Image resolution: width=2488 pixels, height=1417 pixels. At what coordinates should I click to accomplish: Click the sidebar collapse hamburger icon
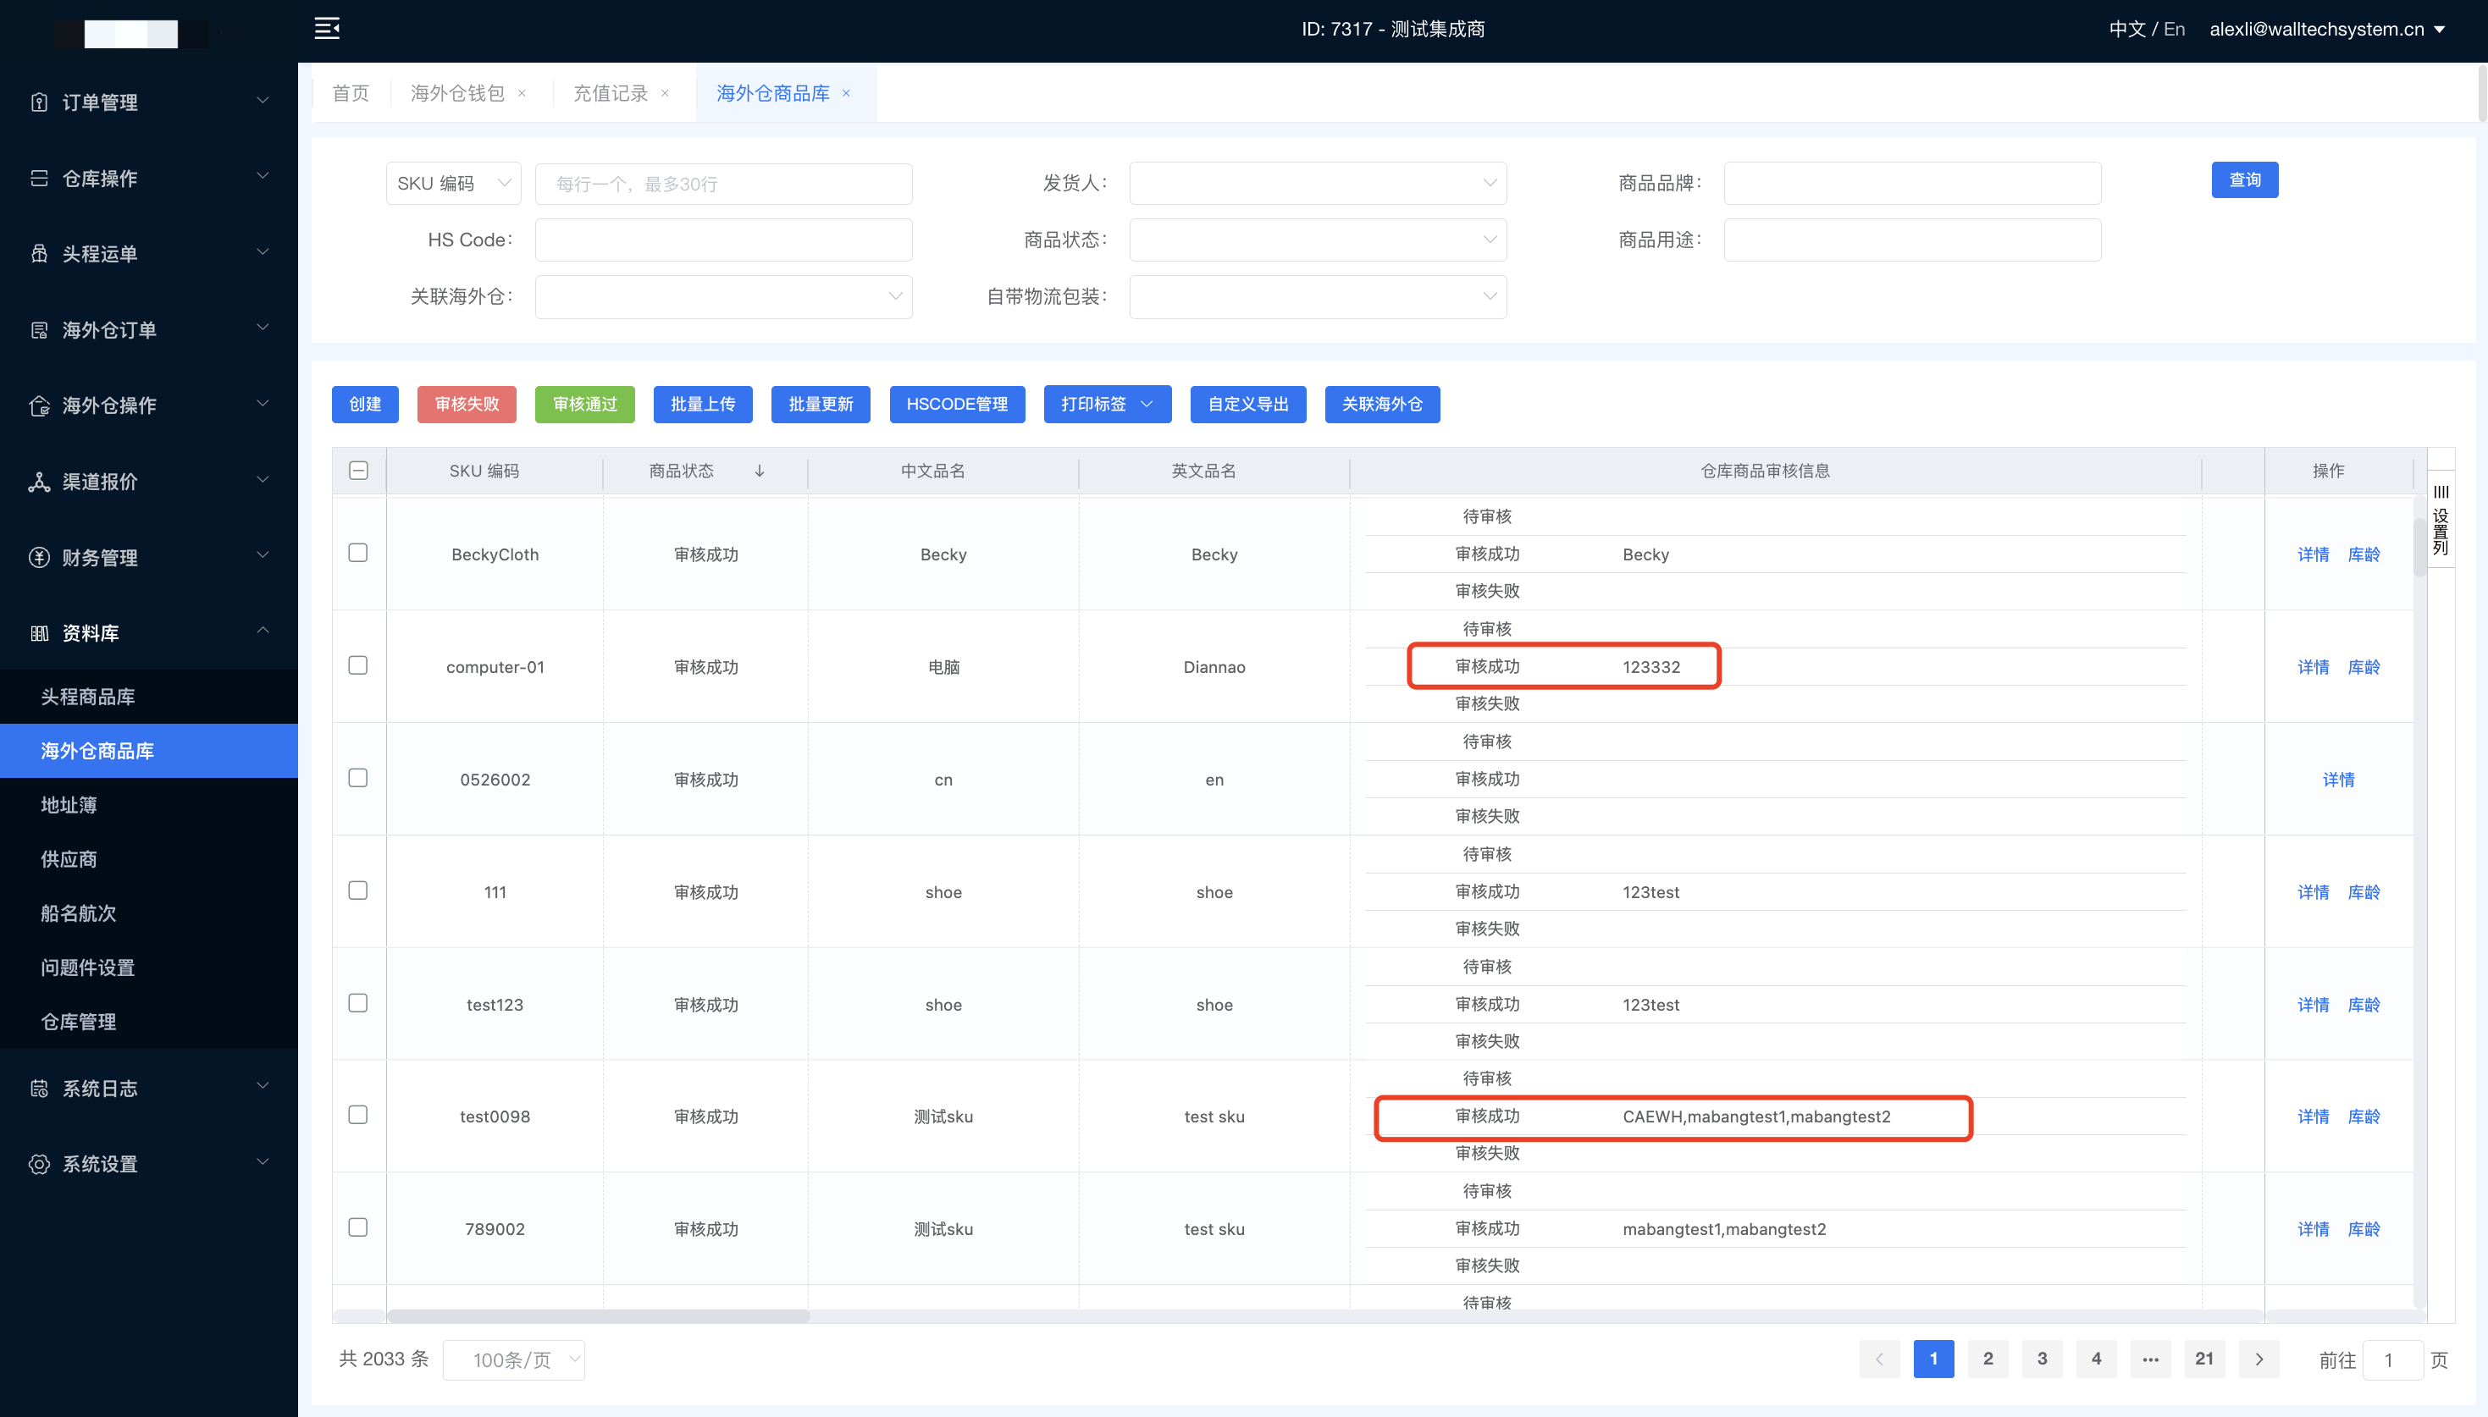(327, 28)
